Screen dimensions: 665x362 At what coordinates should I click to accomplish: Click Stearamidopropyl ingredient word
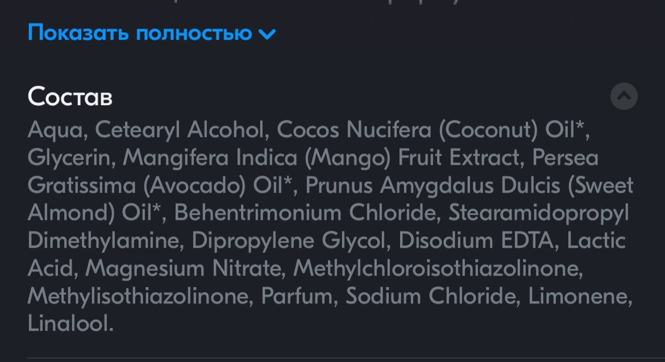(x=539, y=213)
